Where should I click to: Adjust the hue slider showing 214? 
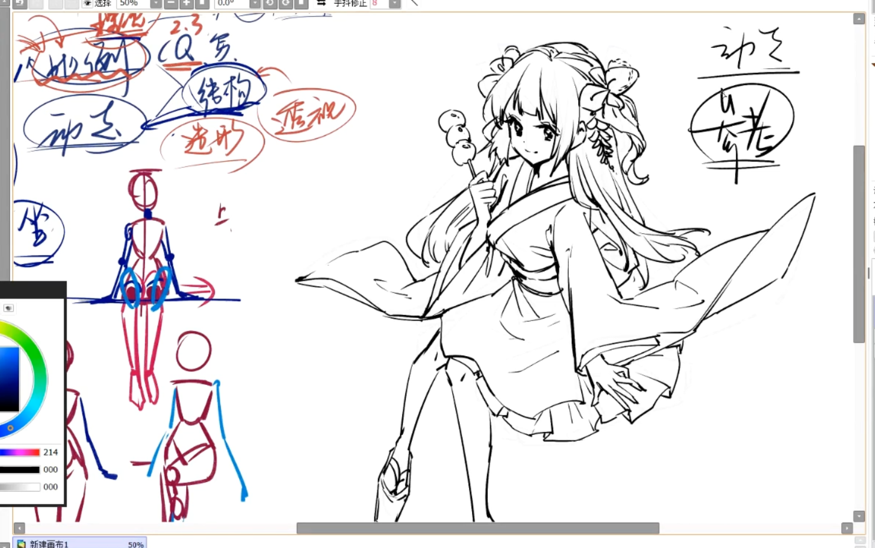click(x=19, y=452)
